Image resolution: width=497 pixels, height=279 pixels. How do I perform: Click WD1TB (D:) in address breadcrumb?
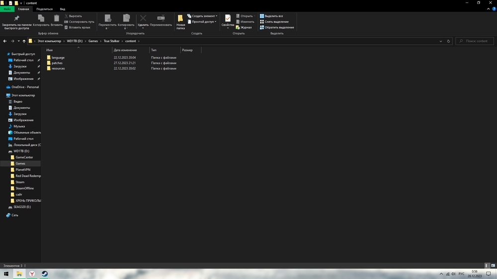(x=75, y=41)
